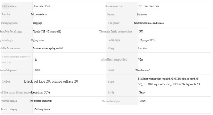Click the 'Less than 30%' value
The height and width of the screenshot is (115, 213).
(x=40, y=92)
